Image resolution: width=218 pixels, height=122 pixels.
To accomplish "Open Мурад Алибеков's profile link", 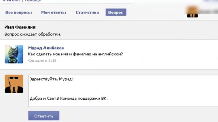I will [x=46, y=48].
